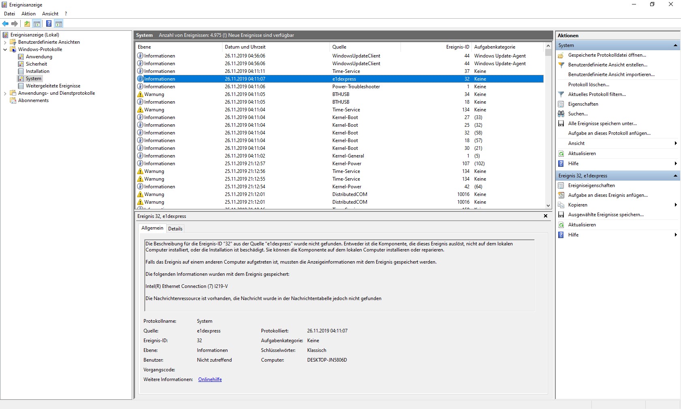681x409 pixels.
Task: Collapse the 'Ereignis 32, e1dexpress' actions section
Action: click(x=675, y=176)
